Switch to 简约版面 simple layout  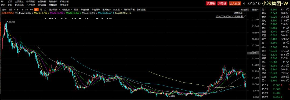click(x=245, y=10)
